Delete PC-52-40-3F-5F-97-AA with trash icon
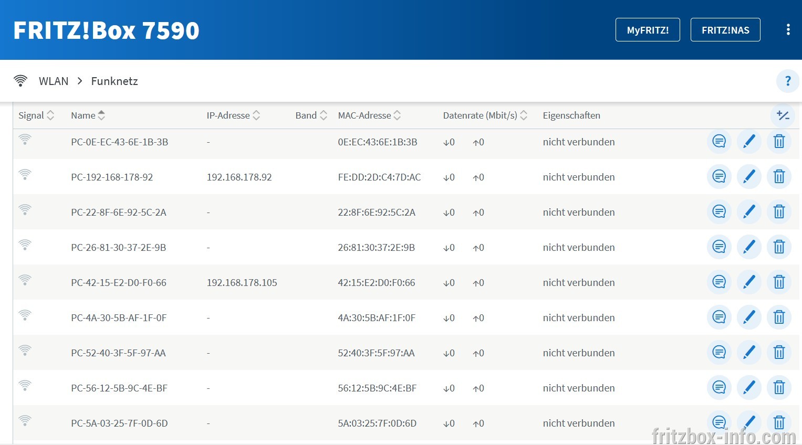The height and width of the screenshot is (445, 802). [x=779, y=353]
